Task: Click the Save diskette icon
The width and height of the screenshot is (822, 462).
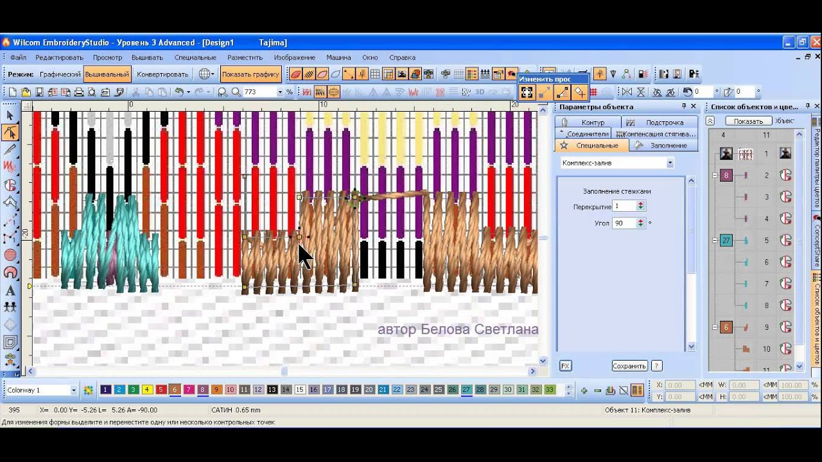Action: click(x=39, y=92)
